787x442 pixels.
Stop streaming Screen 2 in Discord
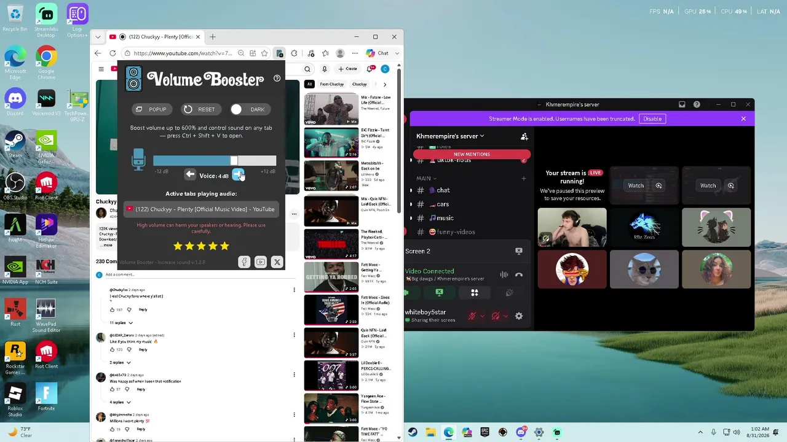click(519, 251)
